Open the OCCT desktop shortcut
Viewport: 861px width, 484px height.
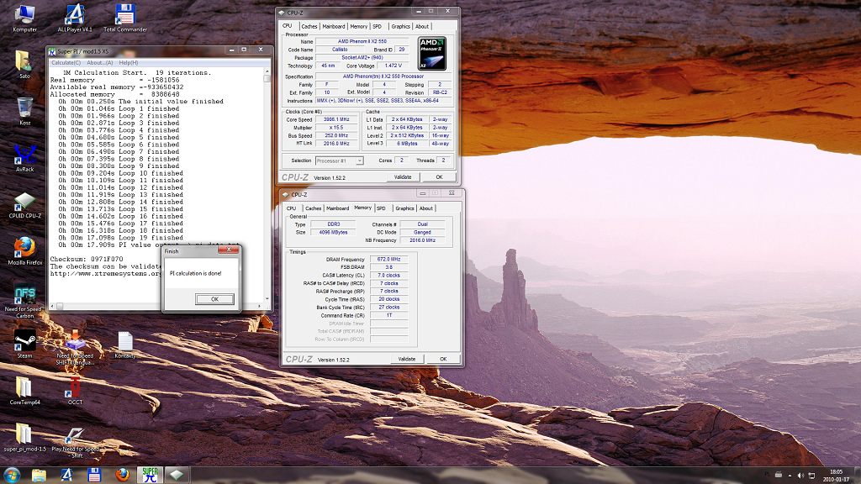point(76,387)
